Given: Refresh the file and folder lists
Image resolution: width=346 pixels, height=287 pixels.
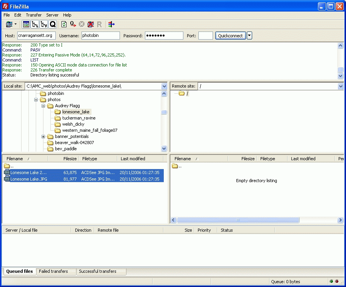Looking at the screenshot, I should coord(64,24).
